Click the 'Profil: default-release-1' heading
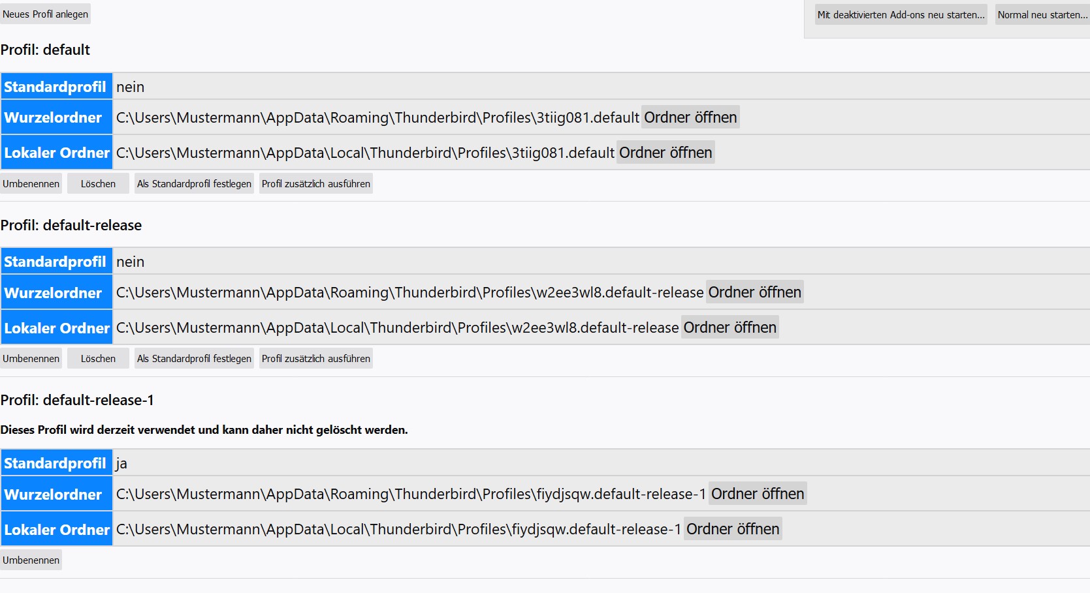This screenshot has width=1090, height=593. (x=77, y=400)
